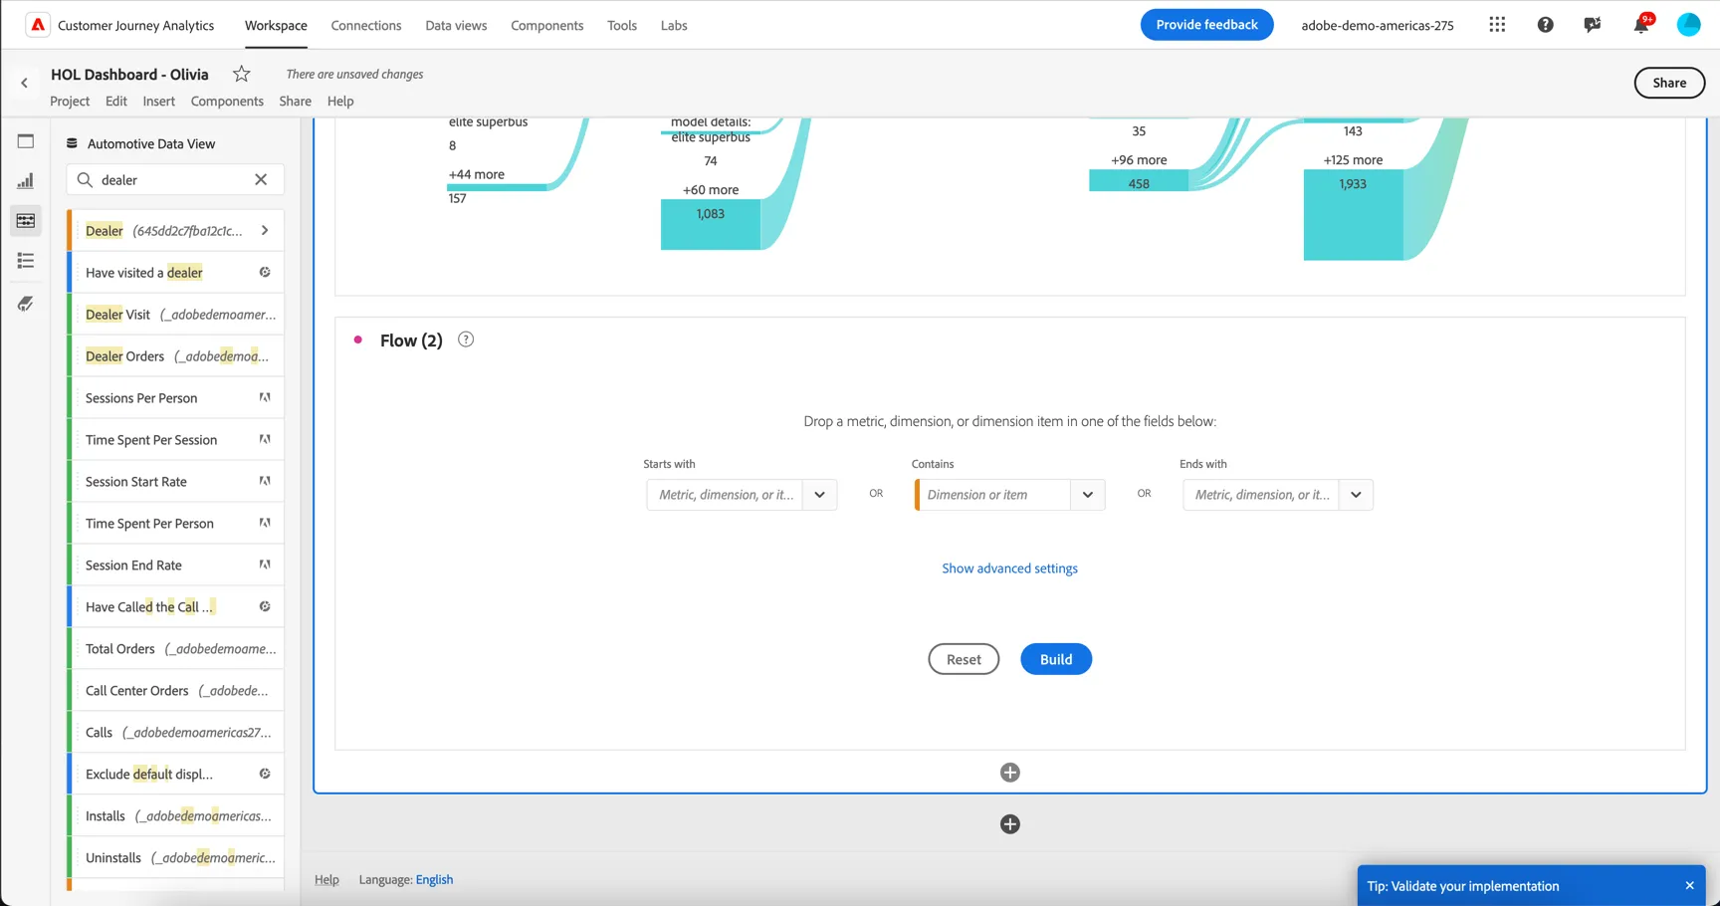This screenshot has width=1720, height=906.
Task: Click the Build button
Action: [x=1055, y=659]
